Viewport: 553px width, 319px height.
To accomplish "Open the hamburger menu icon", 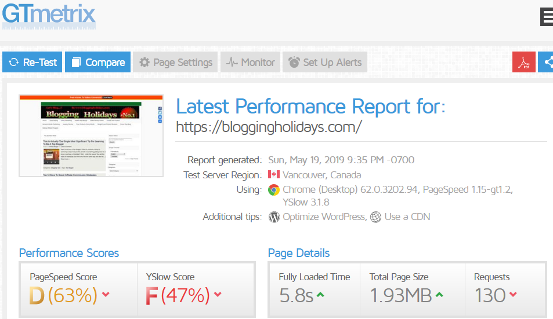I will coord(546,17).
